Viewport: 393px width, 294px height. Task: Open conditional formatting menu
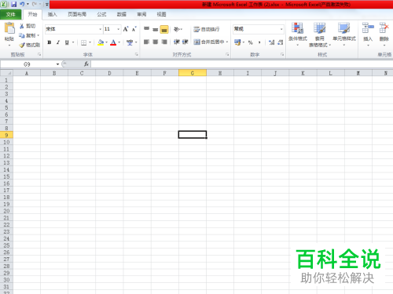click(x=298, y=34)
